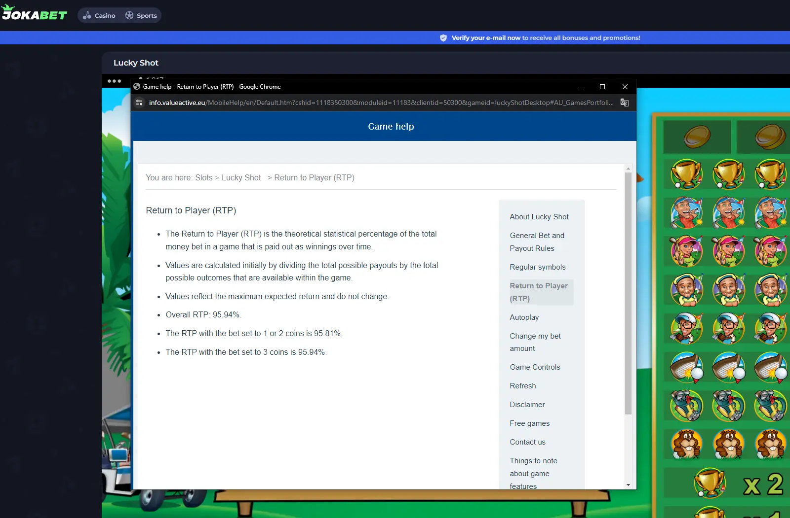Click the first gold coin in paytable header
790x518 pixels.
point(697,137)
